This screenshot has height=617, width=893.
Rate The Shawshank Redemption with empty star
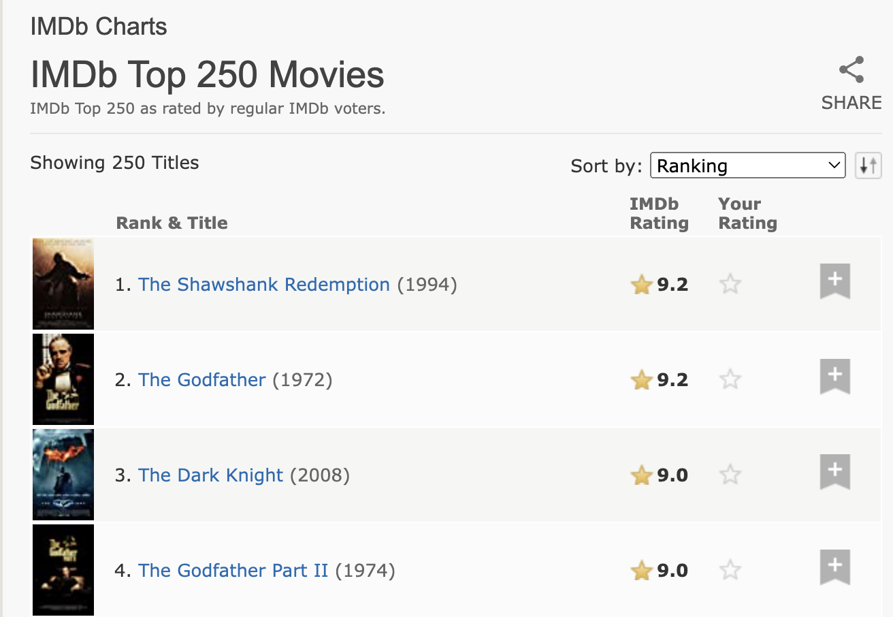pyautogui.click(x=730, y=284)
